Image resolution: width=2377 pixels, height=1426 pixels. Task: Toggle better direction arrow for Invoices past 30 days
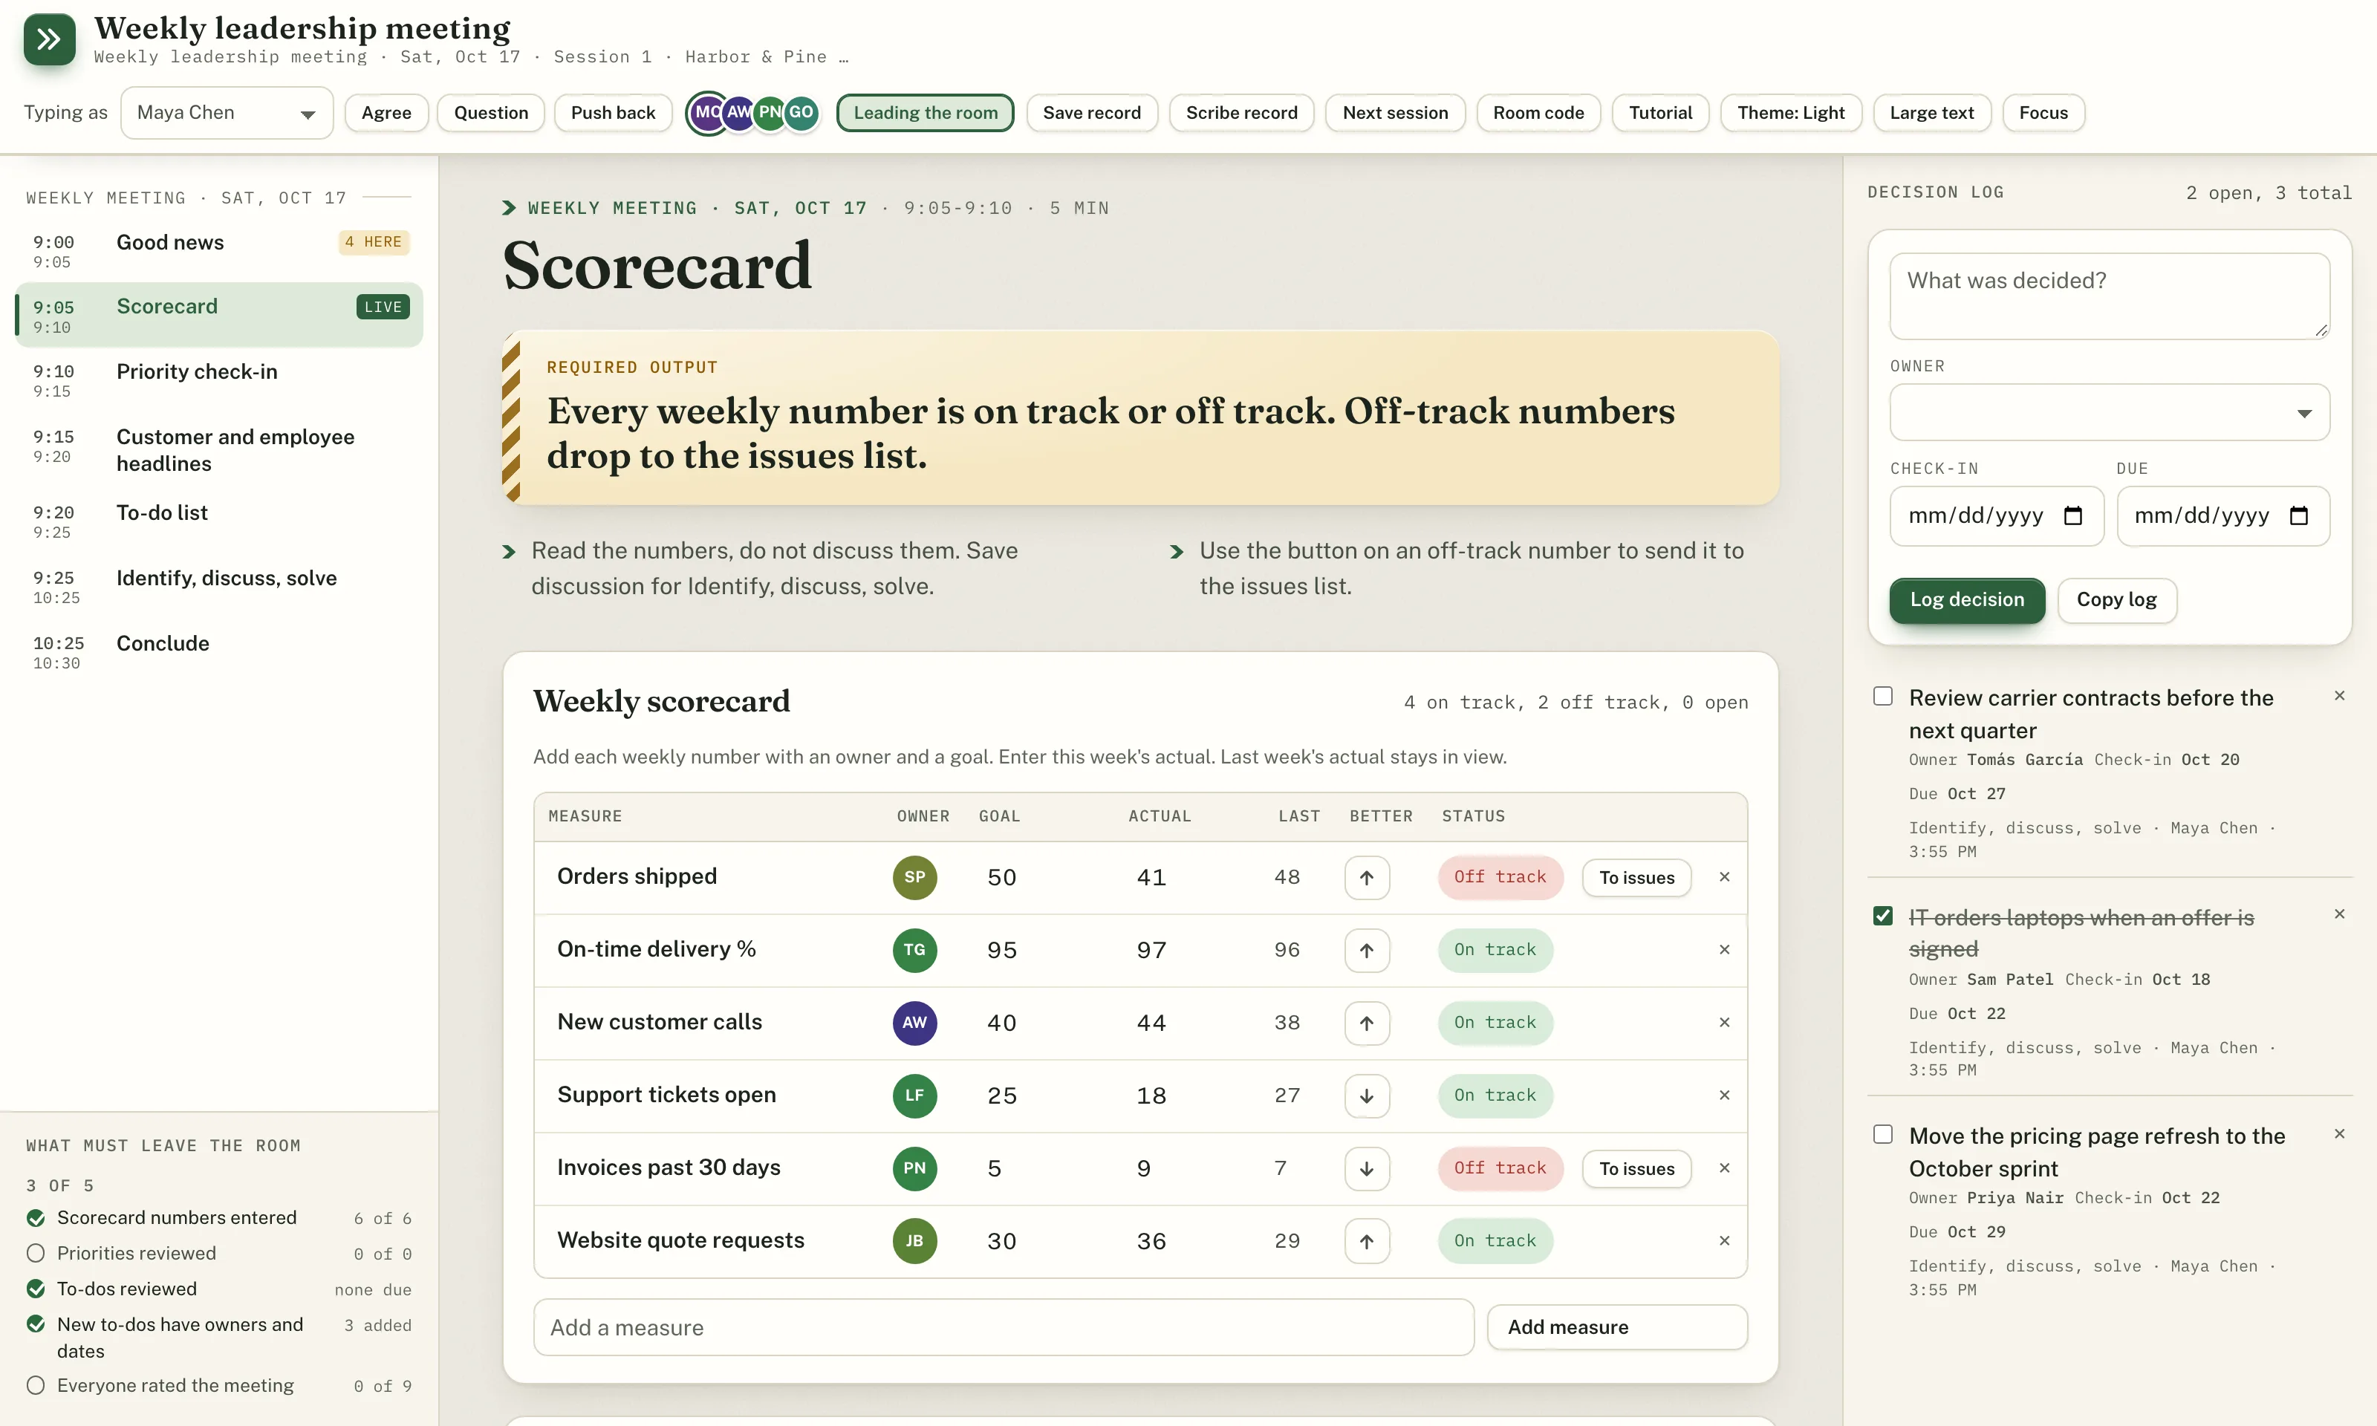pyautogui.click(x=1366, y=1168)
